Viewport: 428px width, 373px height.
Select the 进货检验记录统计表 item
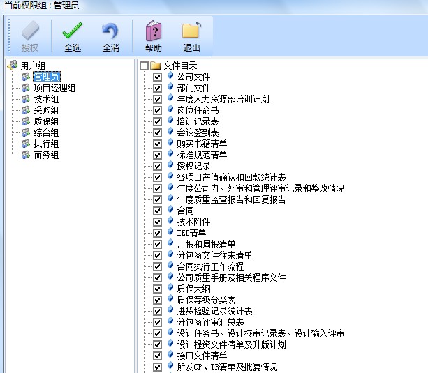(214, 312)
